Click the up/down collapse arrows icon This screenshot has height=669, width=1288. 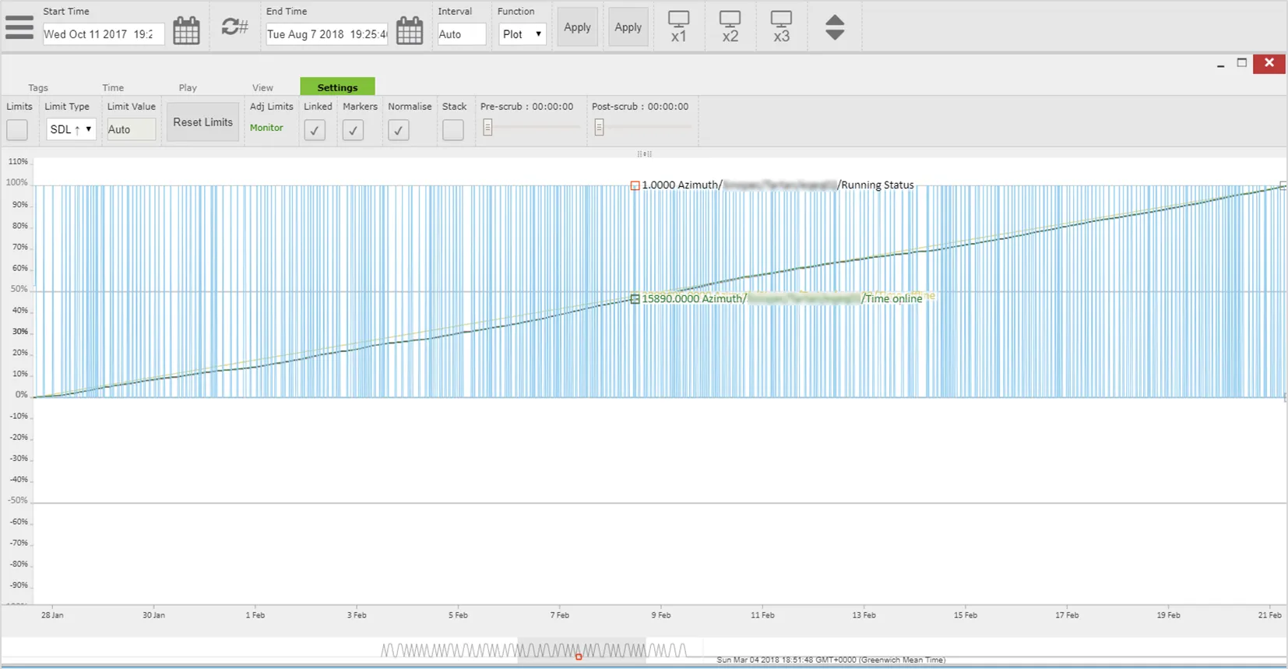click(x=835, y=27)
